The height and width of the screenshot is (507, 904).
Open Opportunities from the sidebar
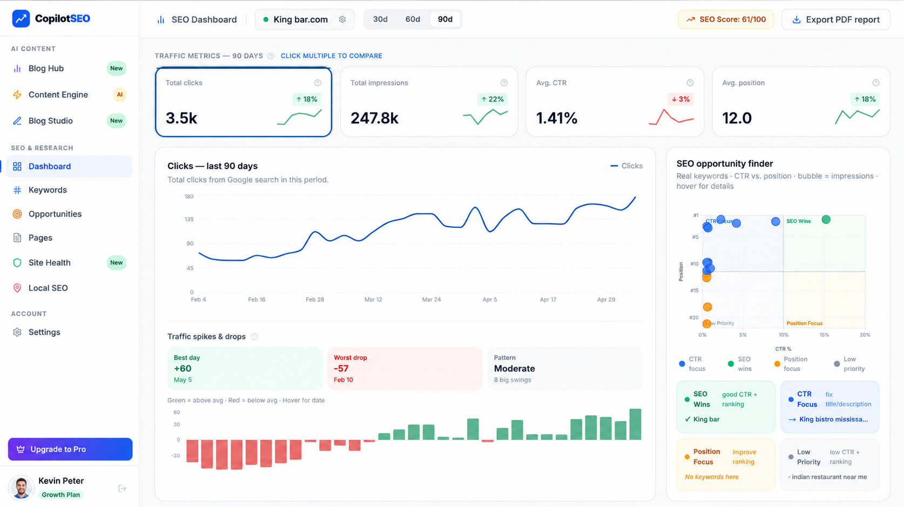pyautogui.click(x=69, y=214)
